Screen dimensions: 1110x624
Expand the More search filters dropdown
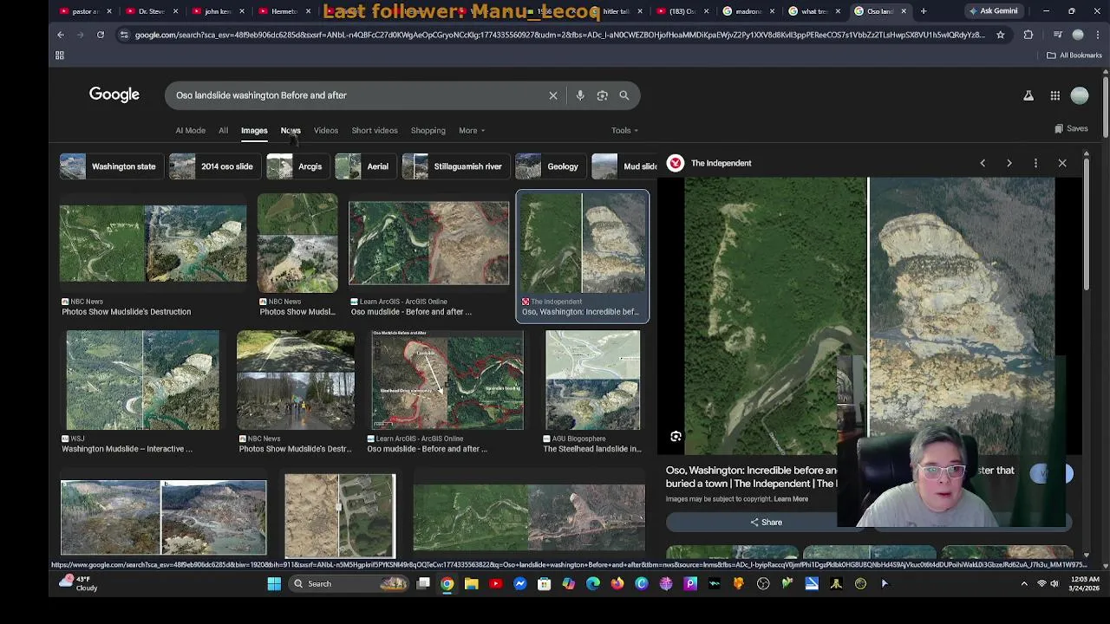[x=472, y=131]
